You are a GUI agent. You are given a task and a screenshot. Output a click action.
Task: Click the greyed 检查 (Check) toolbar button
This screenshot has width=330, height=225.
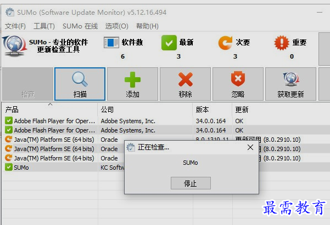(27, 84)
